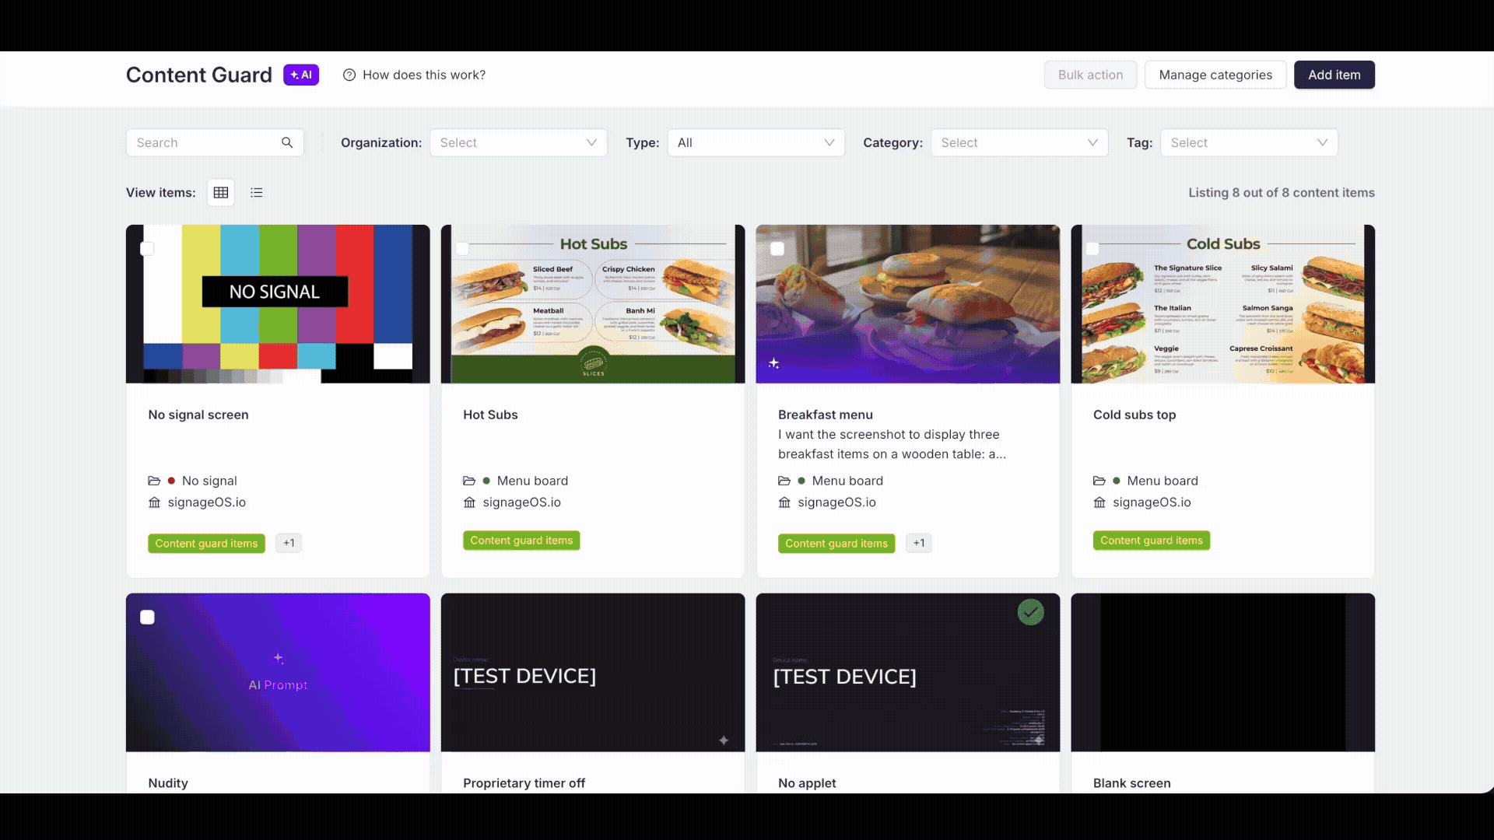Click green checkmark on No applet card

pyautogui.click(x=1030, y=612)
